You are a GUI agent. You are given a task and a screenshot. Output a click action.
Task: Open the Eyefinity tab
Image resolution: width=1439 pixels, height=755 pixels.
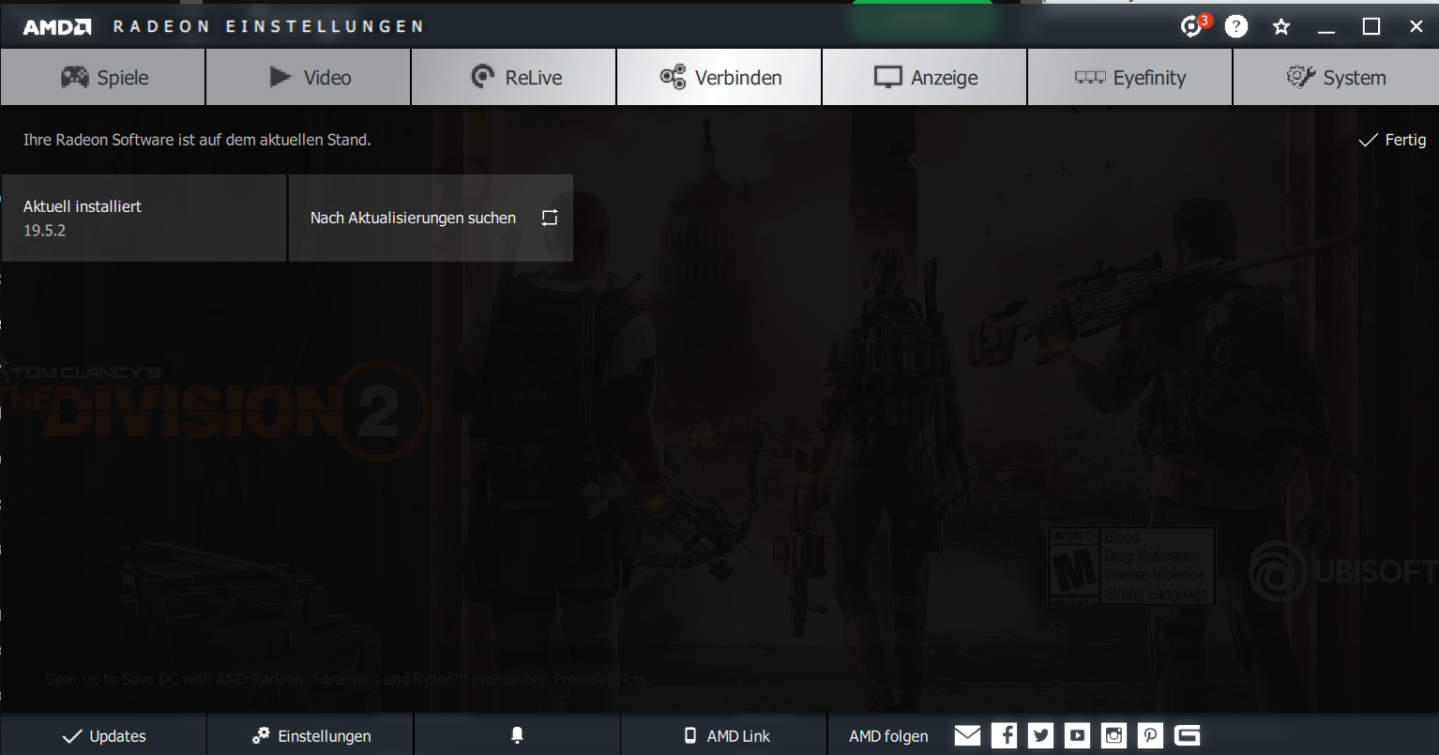(1130, 77)
